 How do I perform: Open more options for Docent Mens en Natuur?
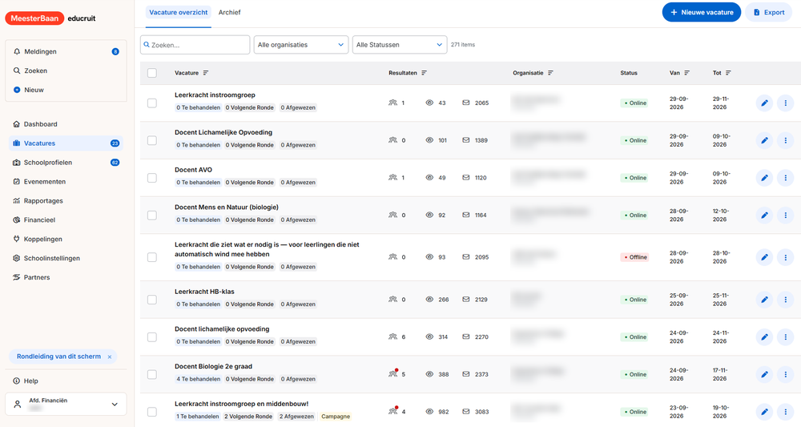tap(785, 215)
